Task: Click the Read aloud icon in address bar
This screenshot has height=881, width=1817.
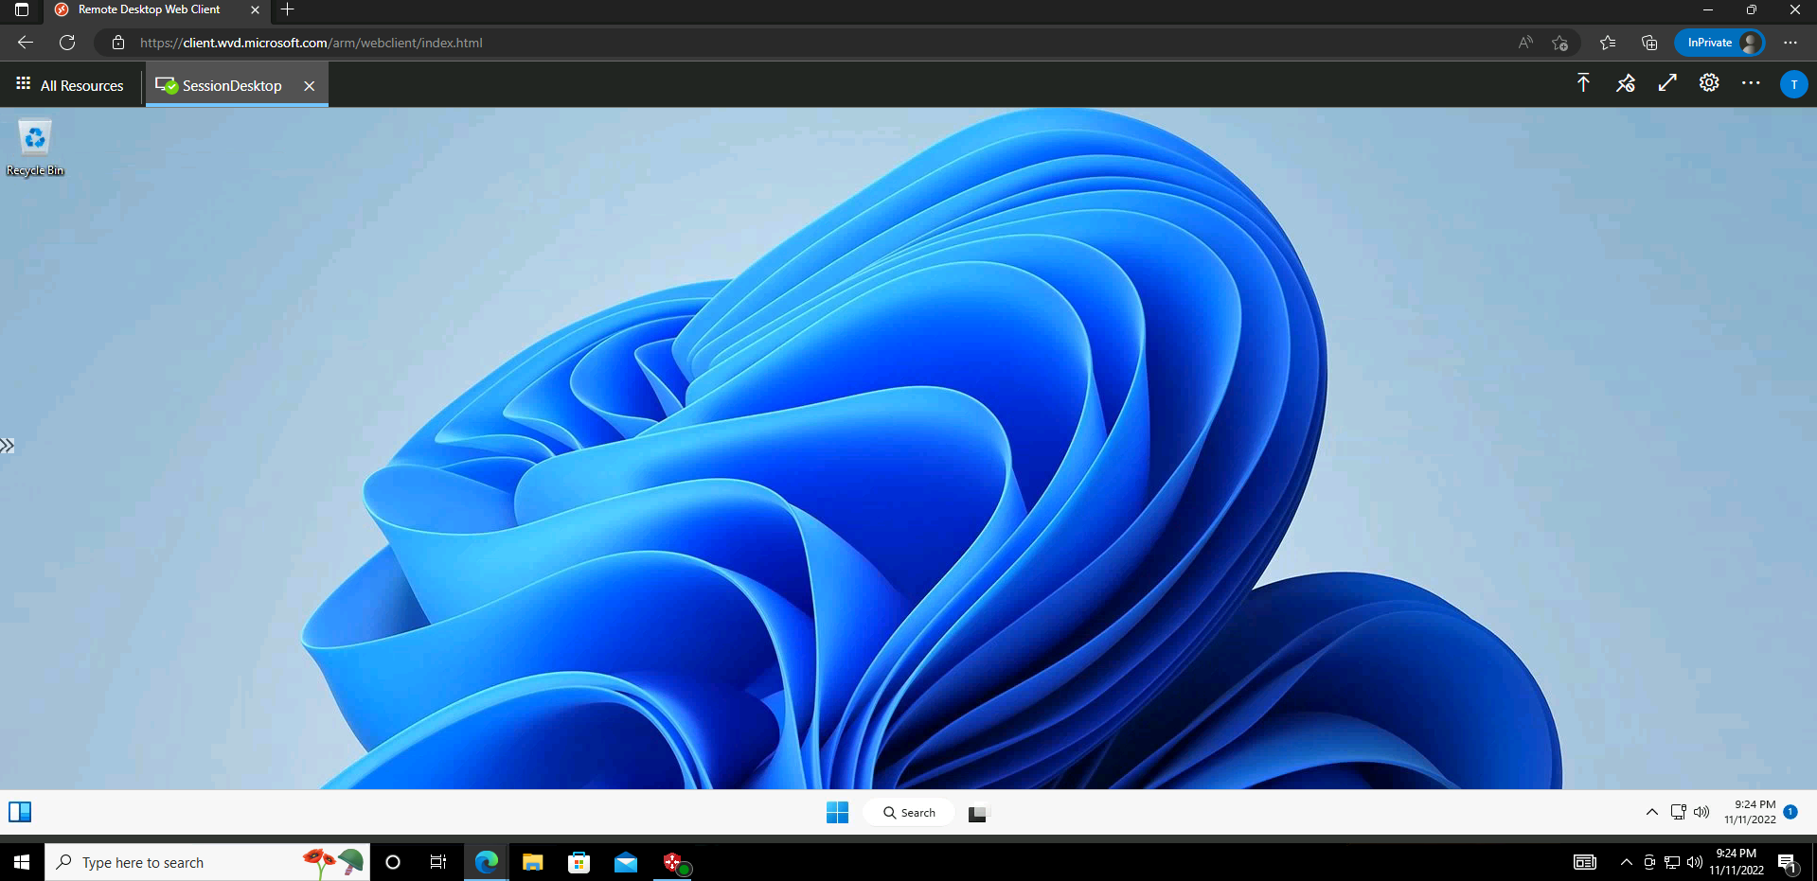Action: point(1524,43)
